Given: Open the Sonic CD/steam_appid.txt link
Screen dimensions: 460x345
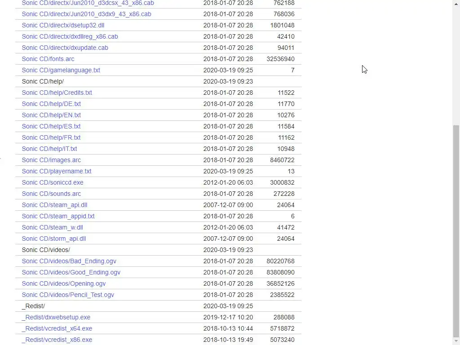Looking at the screenshot, I should coord(58,216).
